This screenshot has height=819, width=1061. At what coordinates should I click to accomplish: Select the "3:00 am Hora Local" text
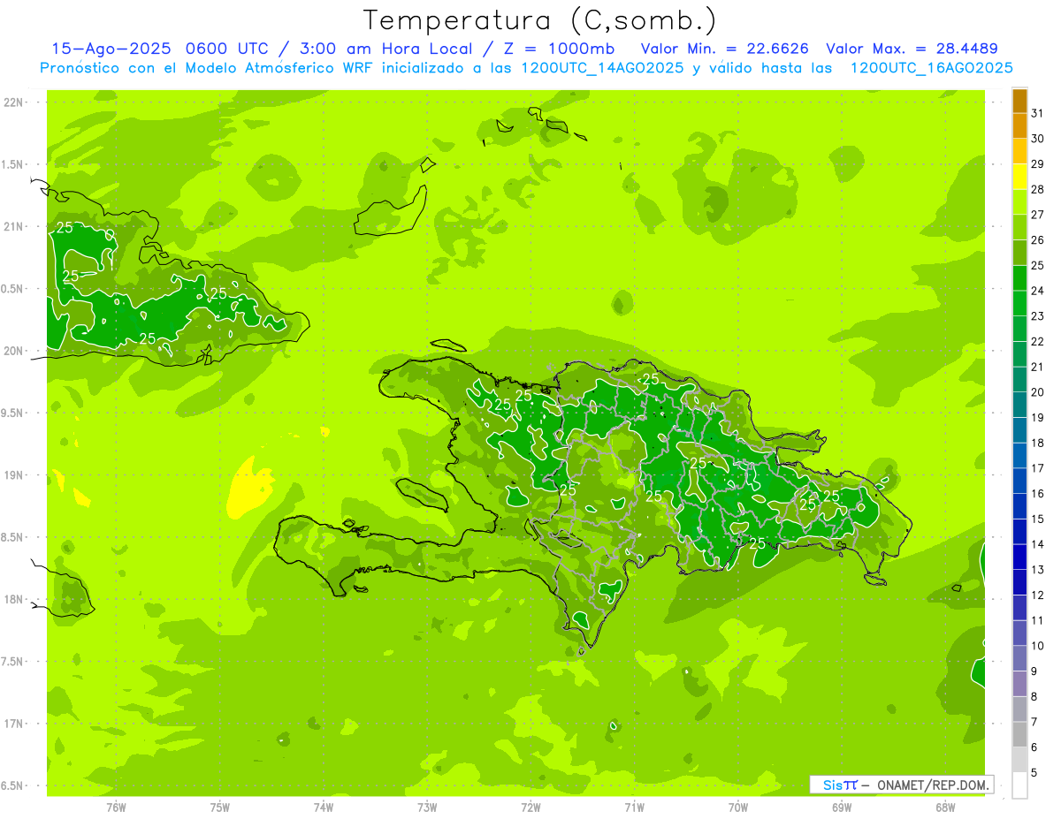point(385,49)
